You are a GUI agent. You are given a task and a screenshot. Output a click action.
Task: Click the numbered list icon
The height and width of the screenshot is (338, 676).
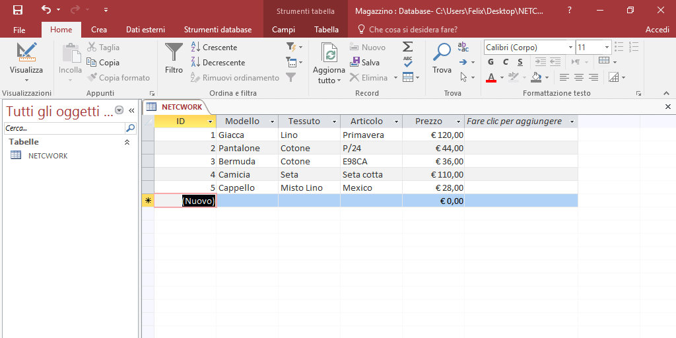(x=633, y=47)
